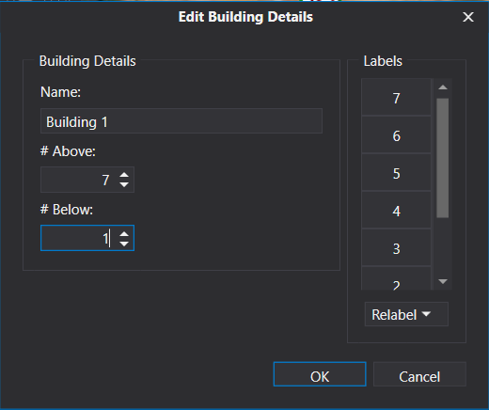Confirm changes with the OK button
This screenshot has width=489, height=410.
320,374
